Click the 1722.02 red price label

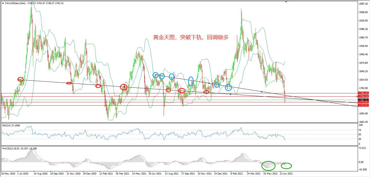364,105
